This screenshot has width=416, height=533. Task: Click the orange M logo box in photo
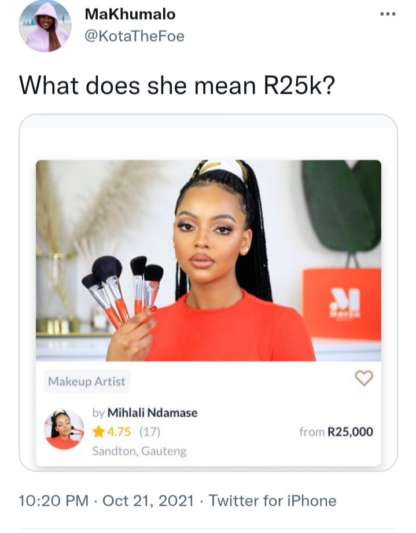(341, 304)
